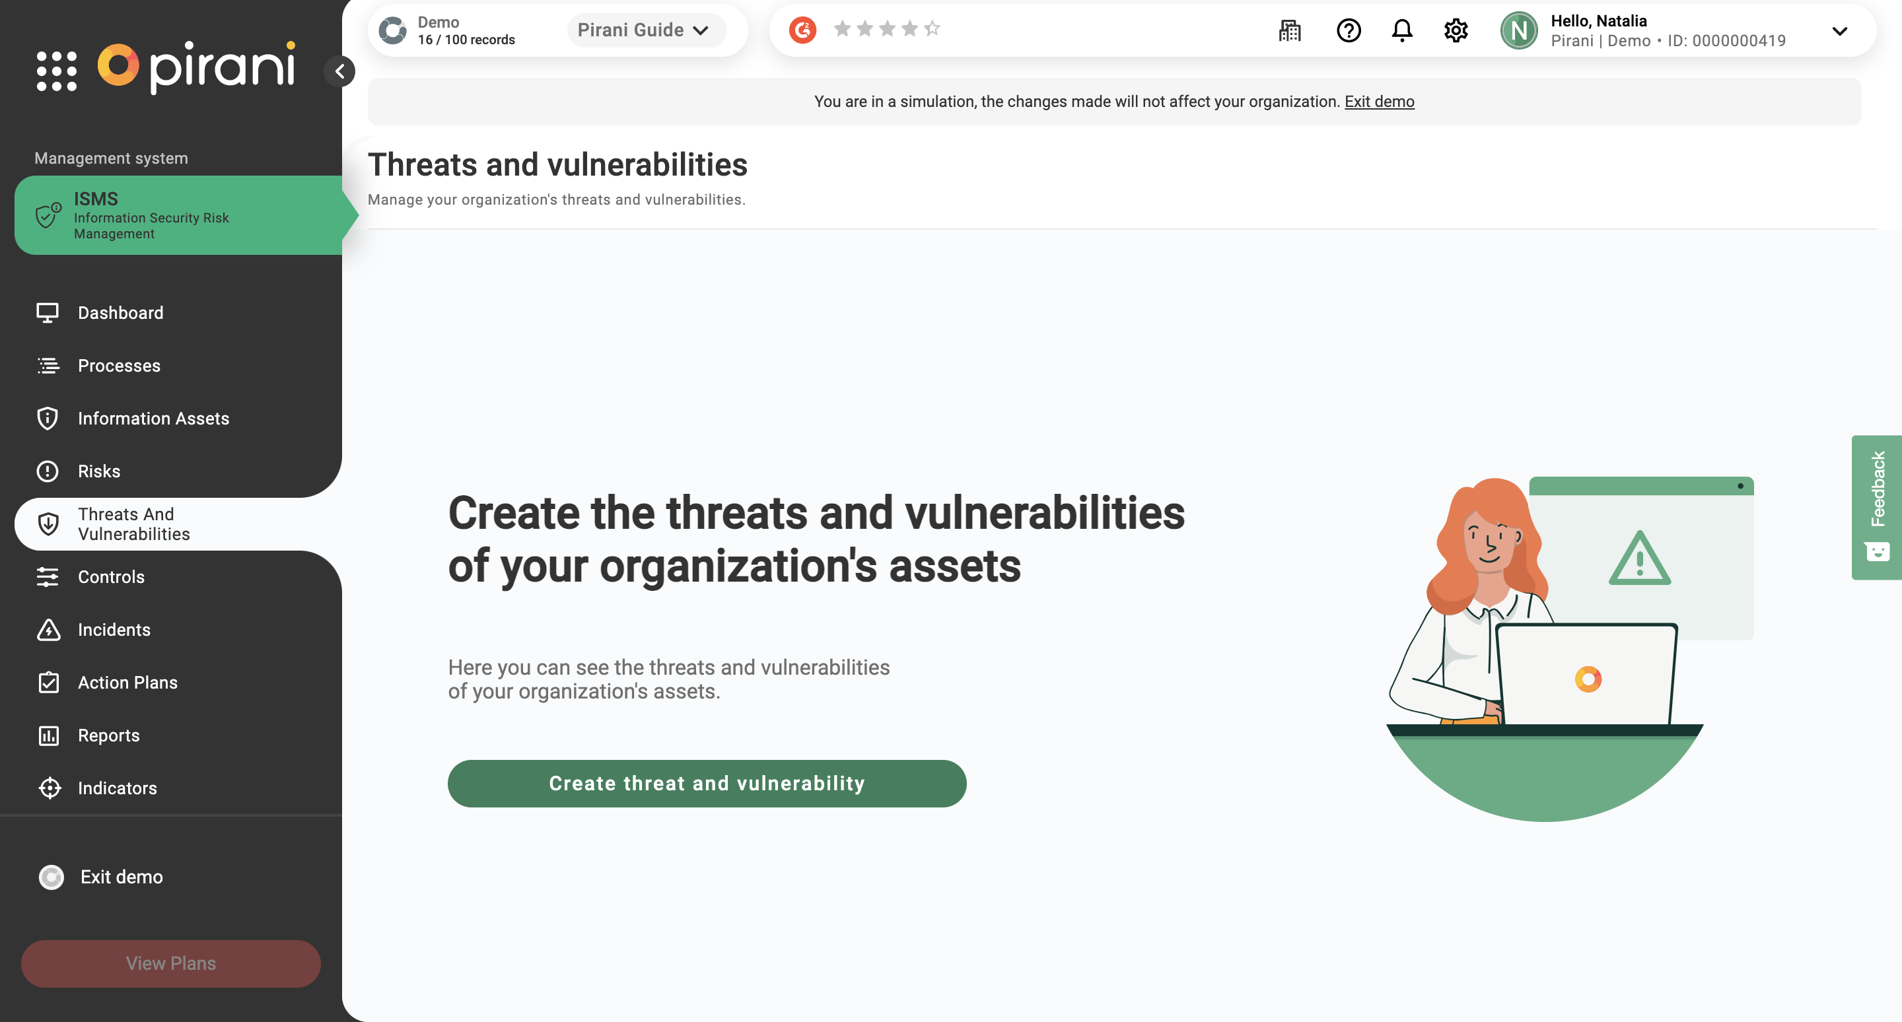Open the notifications bell

pos(1401,30)
